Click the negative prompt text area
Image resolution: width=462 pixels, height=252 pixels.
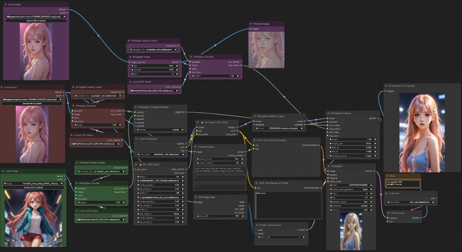[x=288, y=204]
